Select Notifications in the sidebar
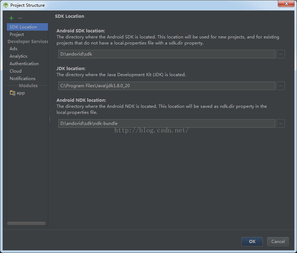The image size is (297, 253). [22, 79]
